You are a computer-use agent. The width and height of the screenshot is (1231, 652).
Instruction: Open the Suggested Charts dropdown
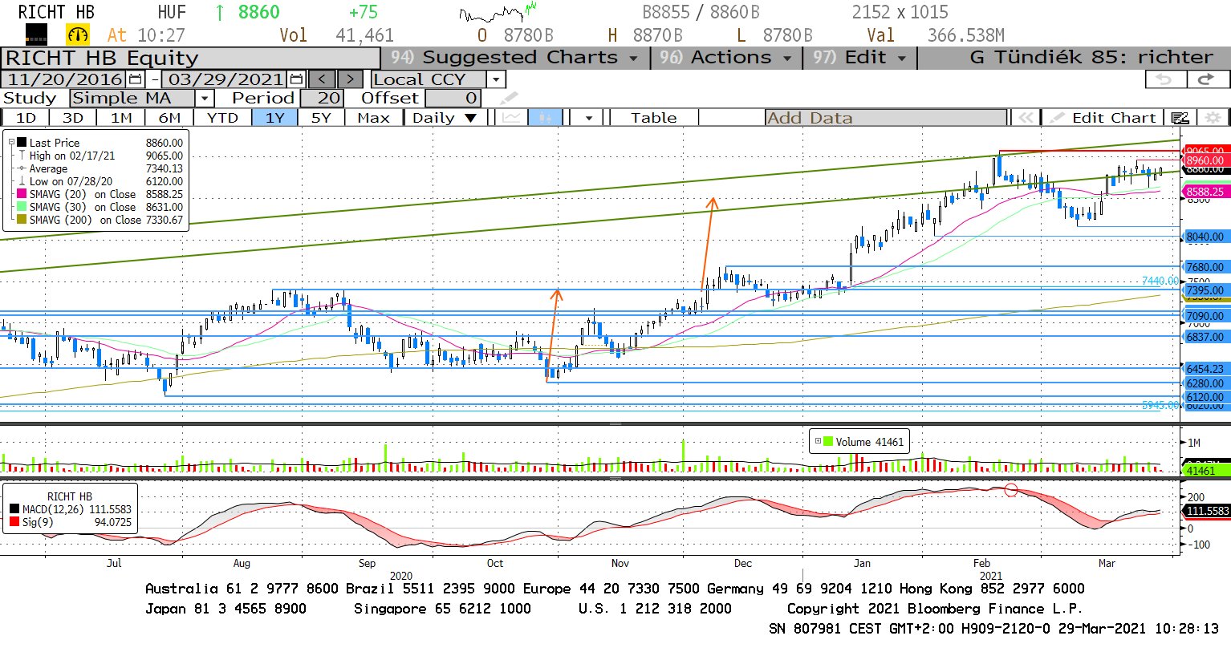tap(515, 58)
